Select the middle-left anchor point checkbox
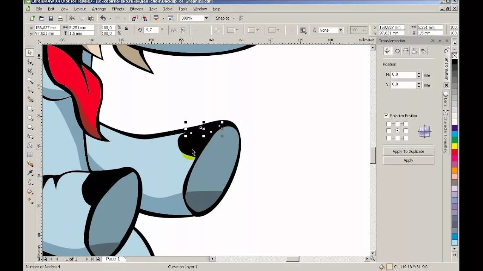Viewport: 483px width, 271px height. [x=389, y=131]
